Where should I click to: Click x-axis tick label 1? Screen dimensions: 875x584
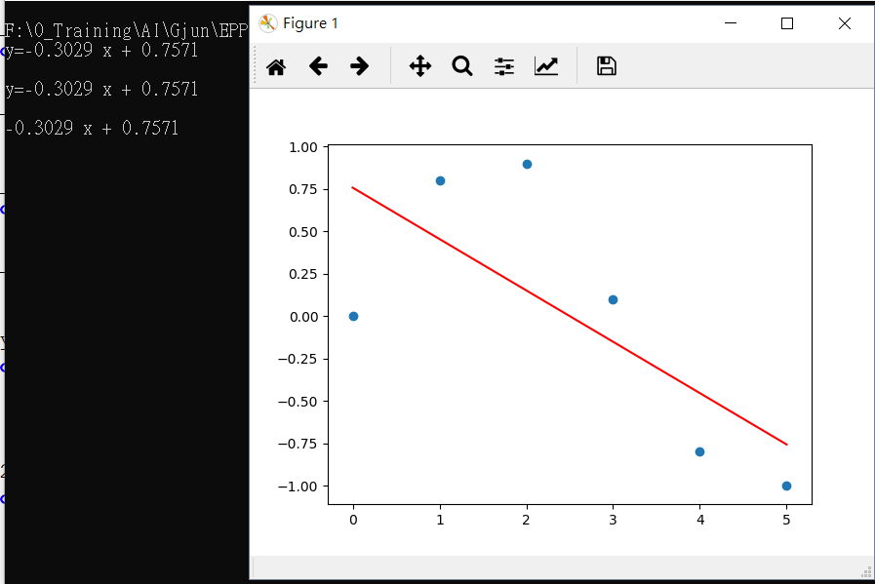[440, 520]
